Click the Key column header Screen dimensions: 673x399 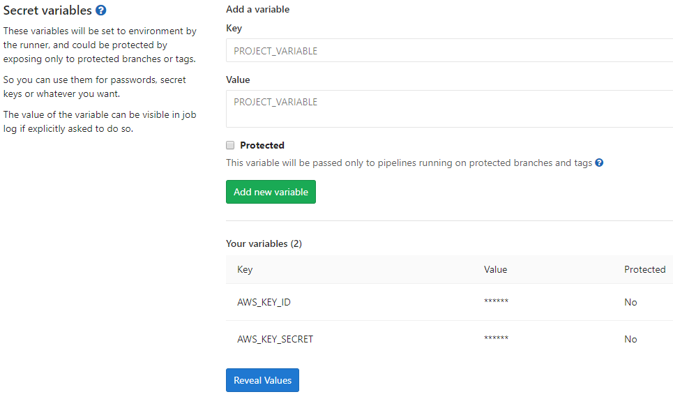coord(245,269)
